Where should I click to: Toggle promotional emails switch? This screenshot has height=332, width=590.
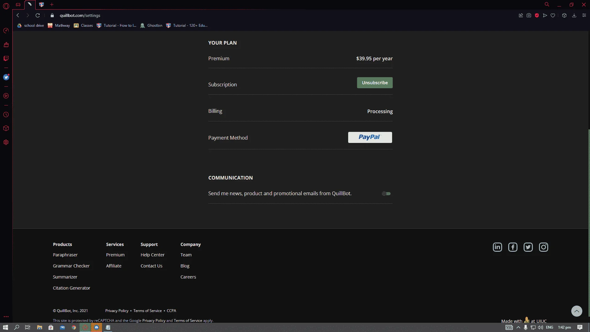point(386,194)
